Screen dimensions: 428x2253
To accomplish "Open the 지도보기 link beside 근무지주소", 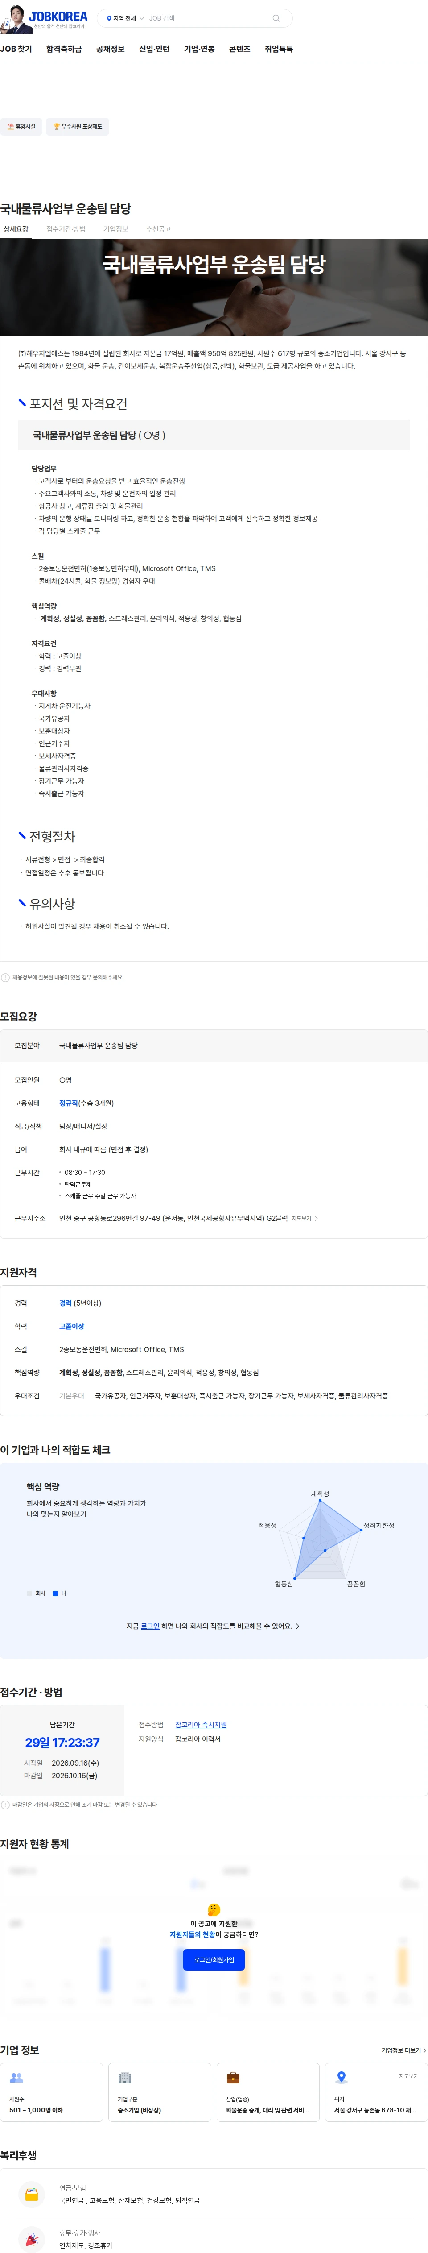I will 300,1218.
